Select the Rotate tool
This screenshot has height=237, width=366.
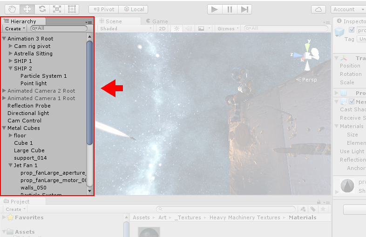[x=42, y=9]
